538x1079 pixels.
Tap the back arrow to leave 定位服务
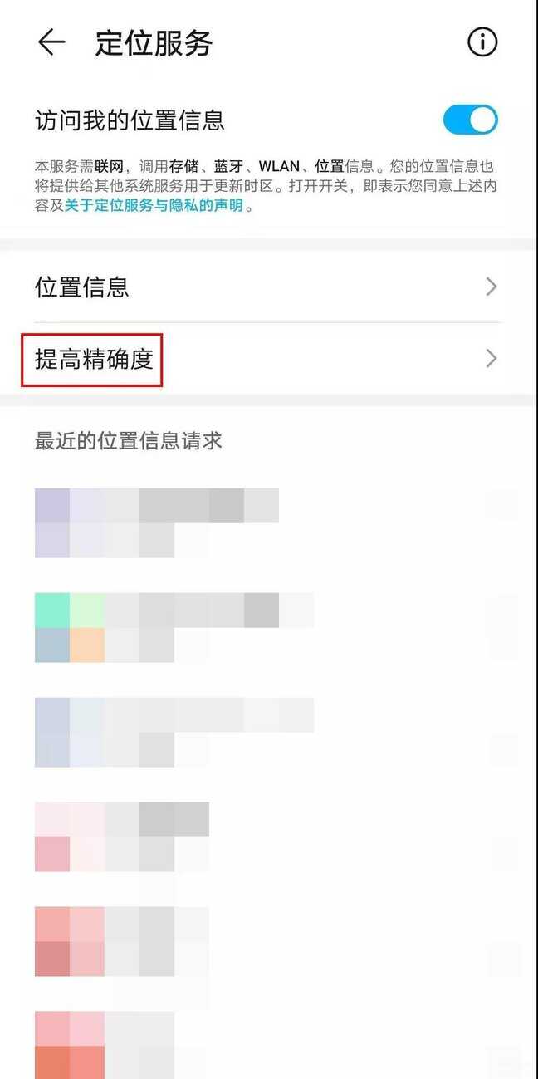coord(51,42)
